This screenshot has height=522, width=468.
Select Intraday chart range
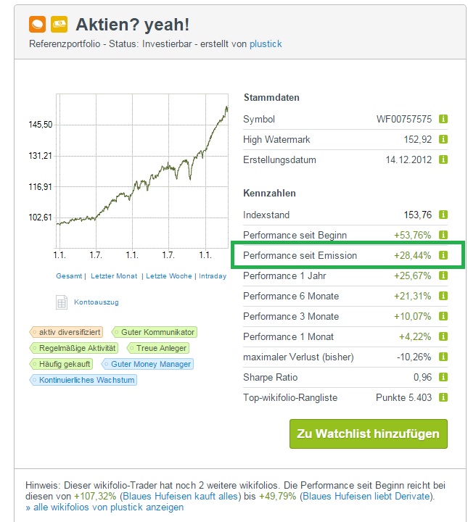pyautogui.click(x=213, y=276)
